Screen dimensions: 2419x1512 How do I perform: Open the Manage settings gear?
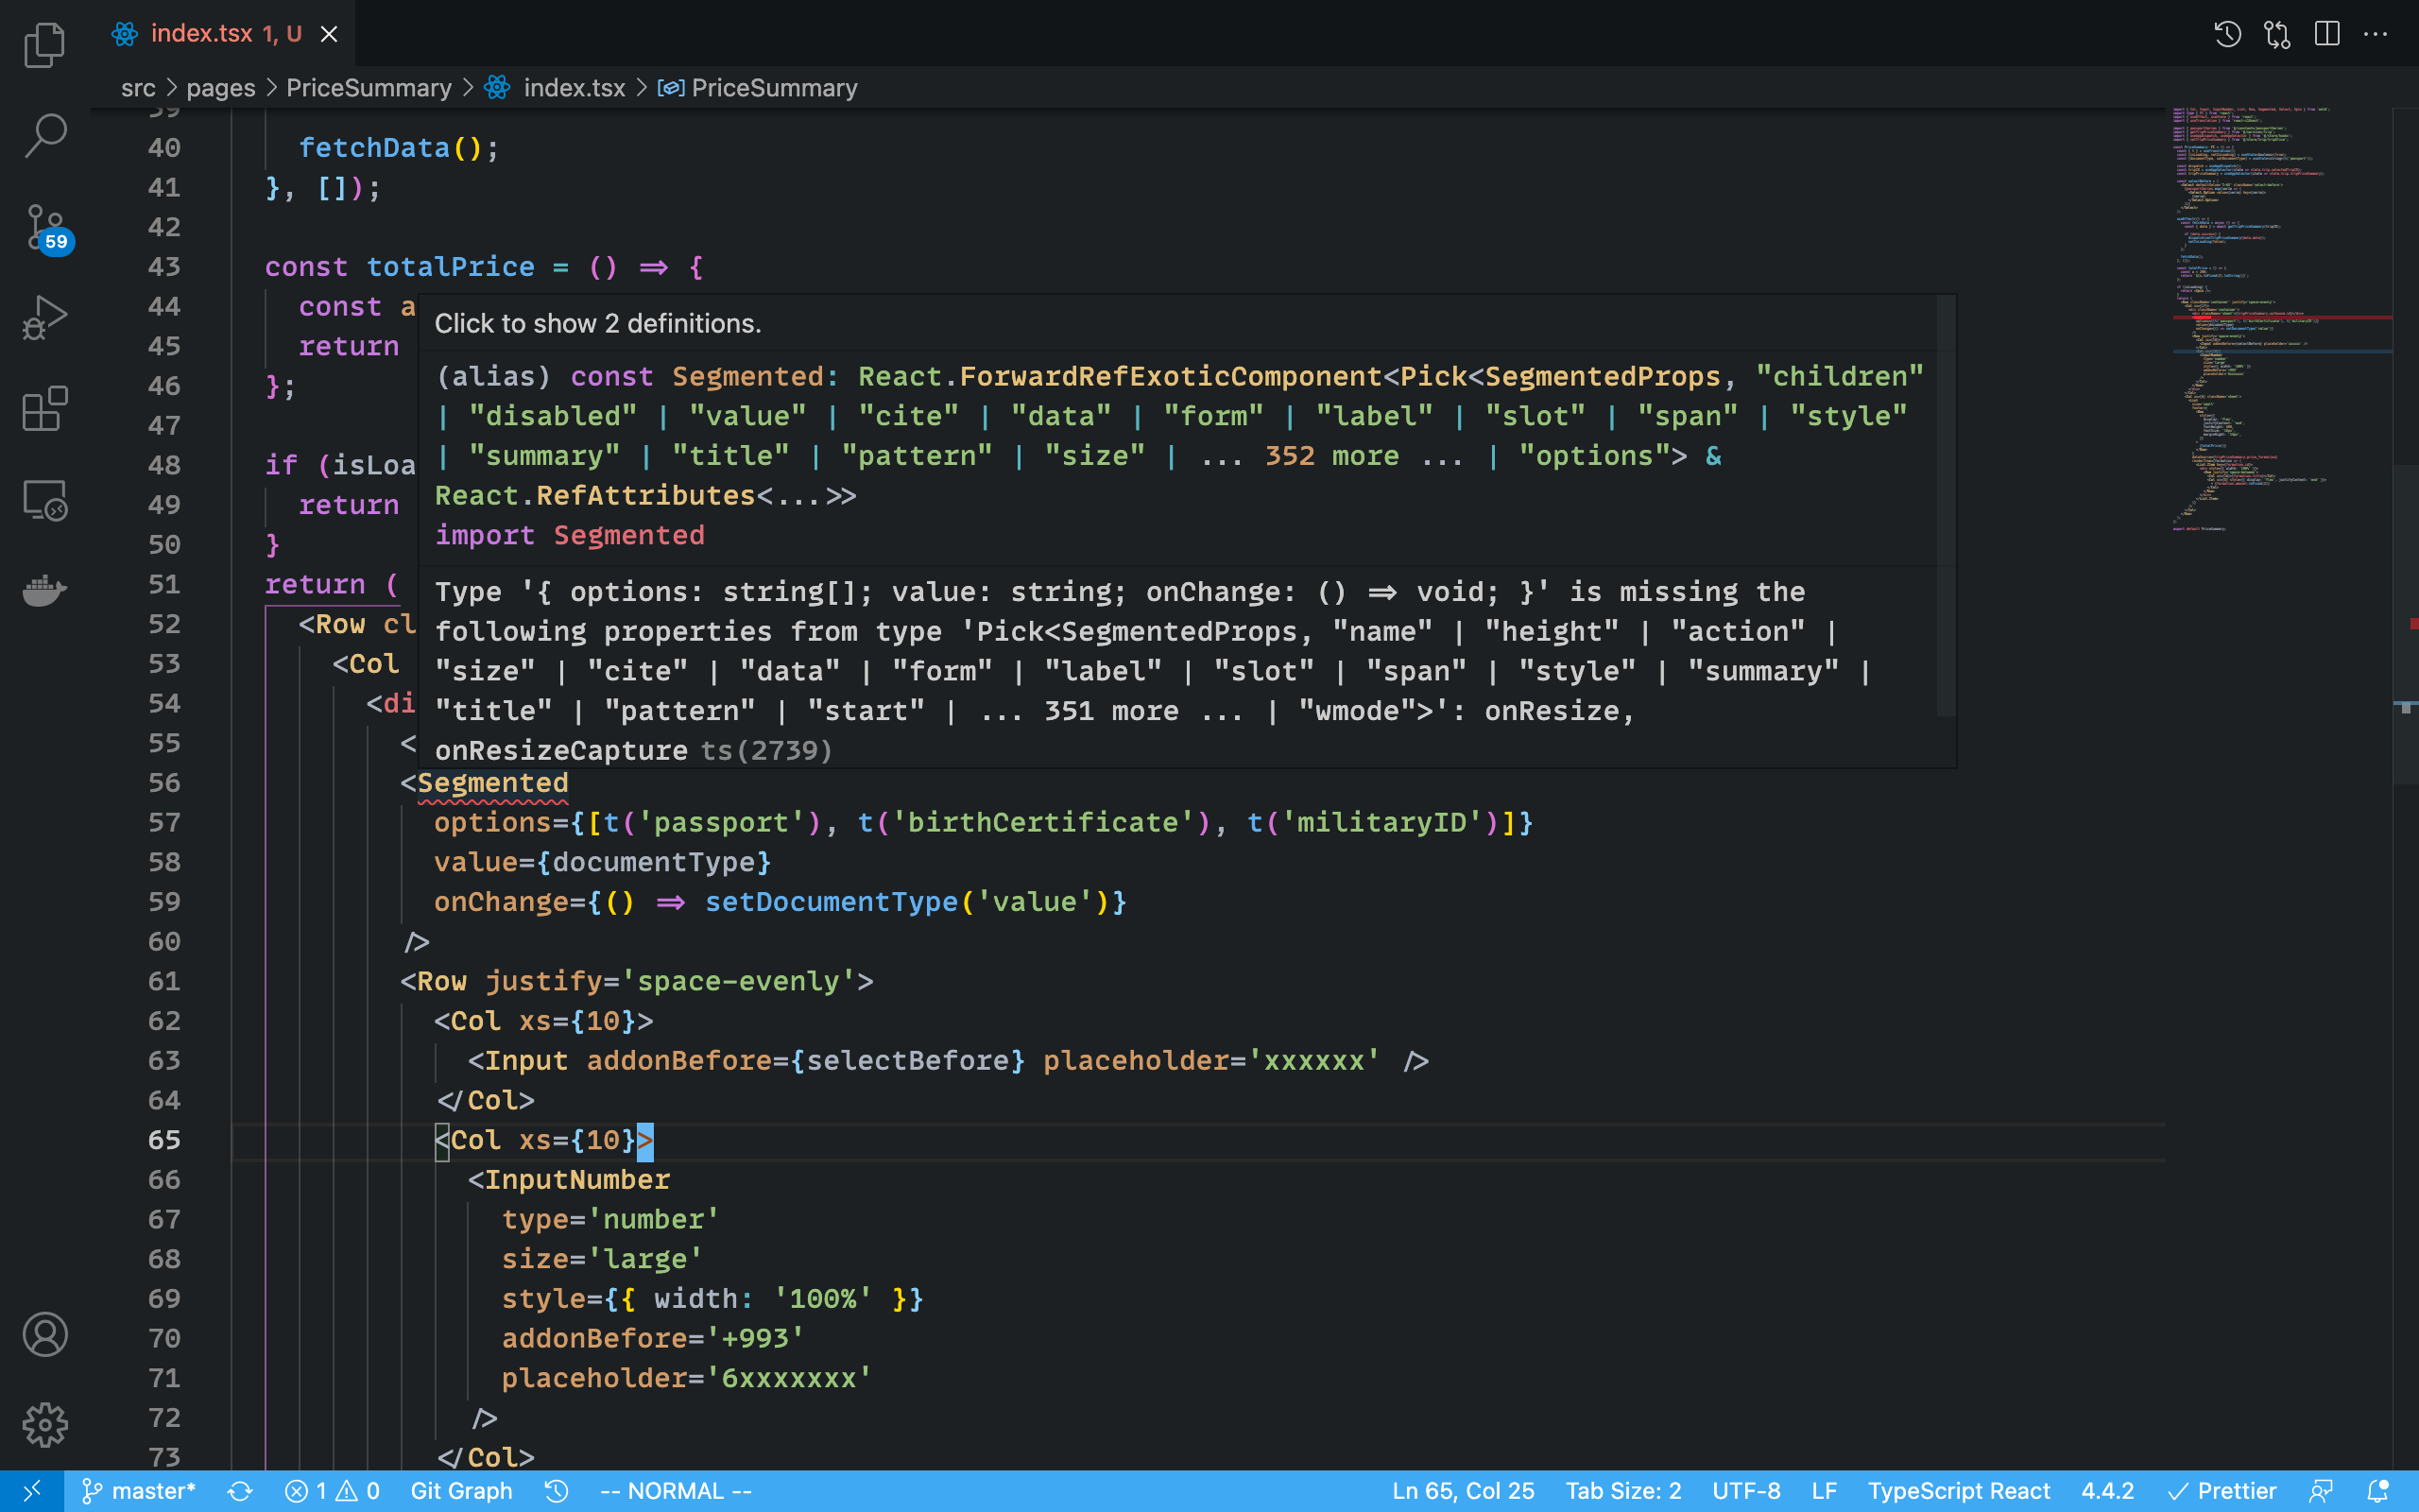pos(44,1426)
